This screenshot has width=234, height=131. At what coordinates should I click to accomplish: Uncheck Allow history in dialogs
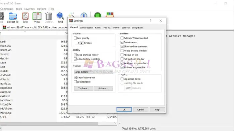pos(75,59)
